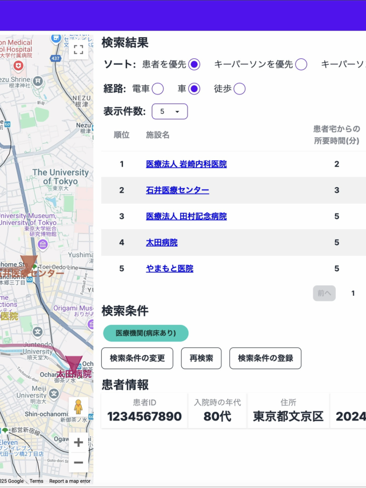The image size is (366, 488).
Task: Click the 太田病院 map marker
Action: click(x=73, y=364)
